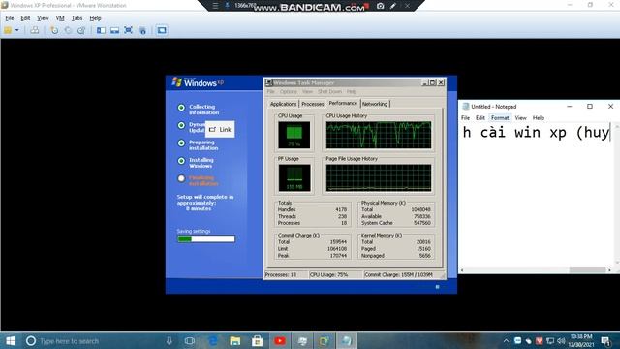The image size is (620, 349).
Task: Expand hidden system tray icons chevron
Action: tap(506, 340)
